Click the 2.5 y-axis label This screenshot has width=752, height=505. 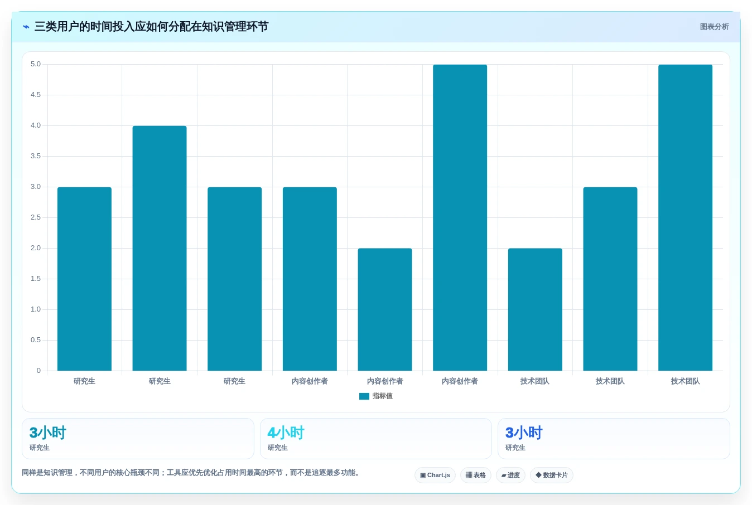36,217
